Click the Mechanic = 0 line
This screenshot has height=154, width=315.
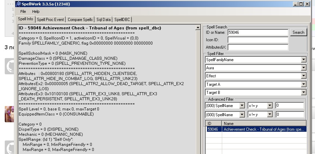point(50,134)
